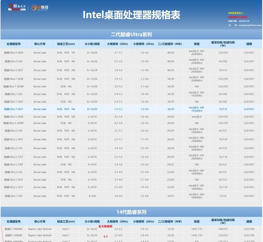Select the highlighted 酷睿Ultra 7 265T model cell
Screen dimensions: 263x242
(13, 109)
